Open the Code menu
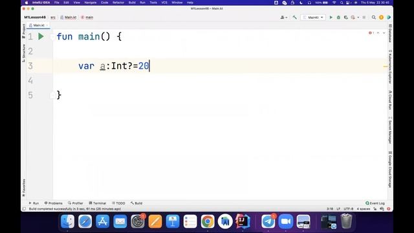This screenshot has width=414, height=233. click(x=105, y=3)
